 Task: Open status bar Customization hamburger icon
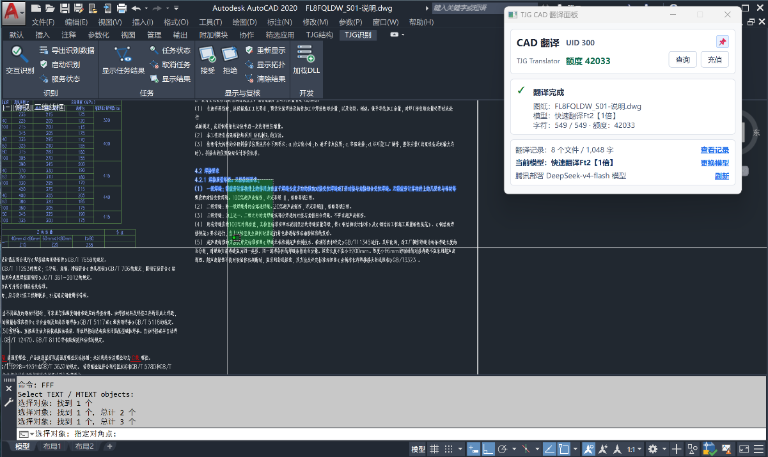click(758, 449)
